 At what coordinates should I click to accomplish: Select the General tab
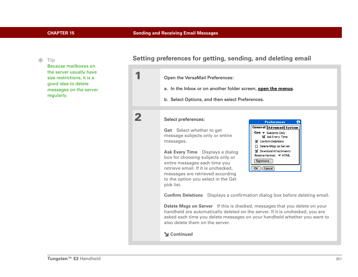259,127
